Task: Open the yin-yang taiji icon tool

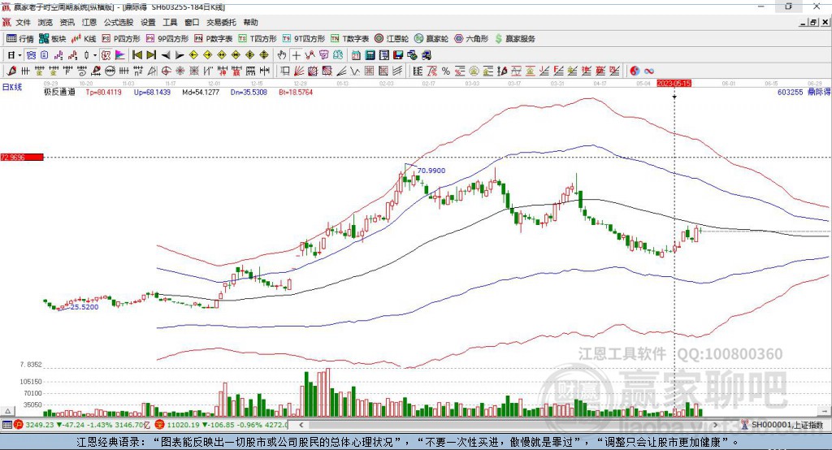Action: (635, 71)
